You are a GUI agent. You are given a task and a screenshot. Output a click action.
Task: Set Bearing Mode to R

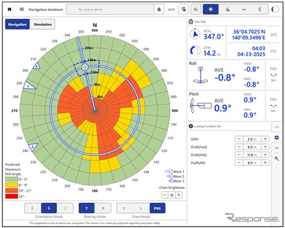click(103, 208)
